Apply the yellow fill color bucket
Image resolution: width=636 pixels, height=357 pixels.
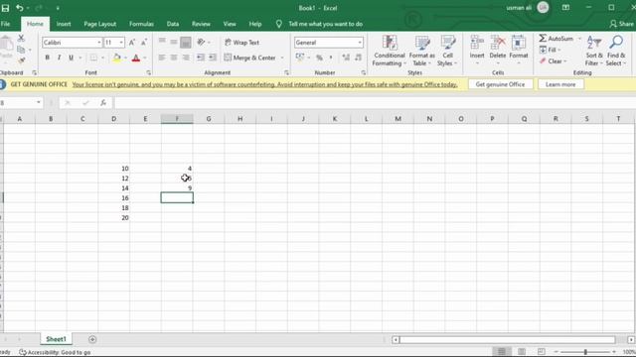(117, 58)
